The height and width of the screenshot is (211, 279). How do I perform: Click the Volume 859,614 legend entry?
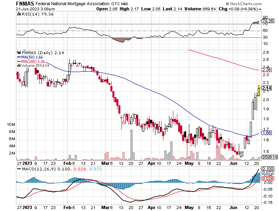(x=33, y=66)
